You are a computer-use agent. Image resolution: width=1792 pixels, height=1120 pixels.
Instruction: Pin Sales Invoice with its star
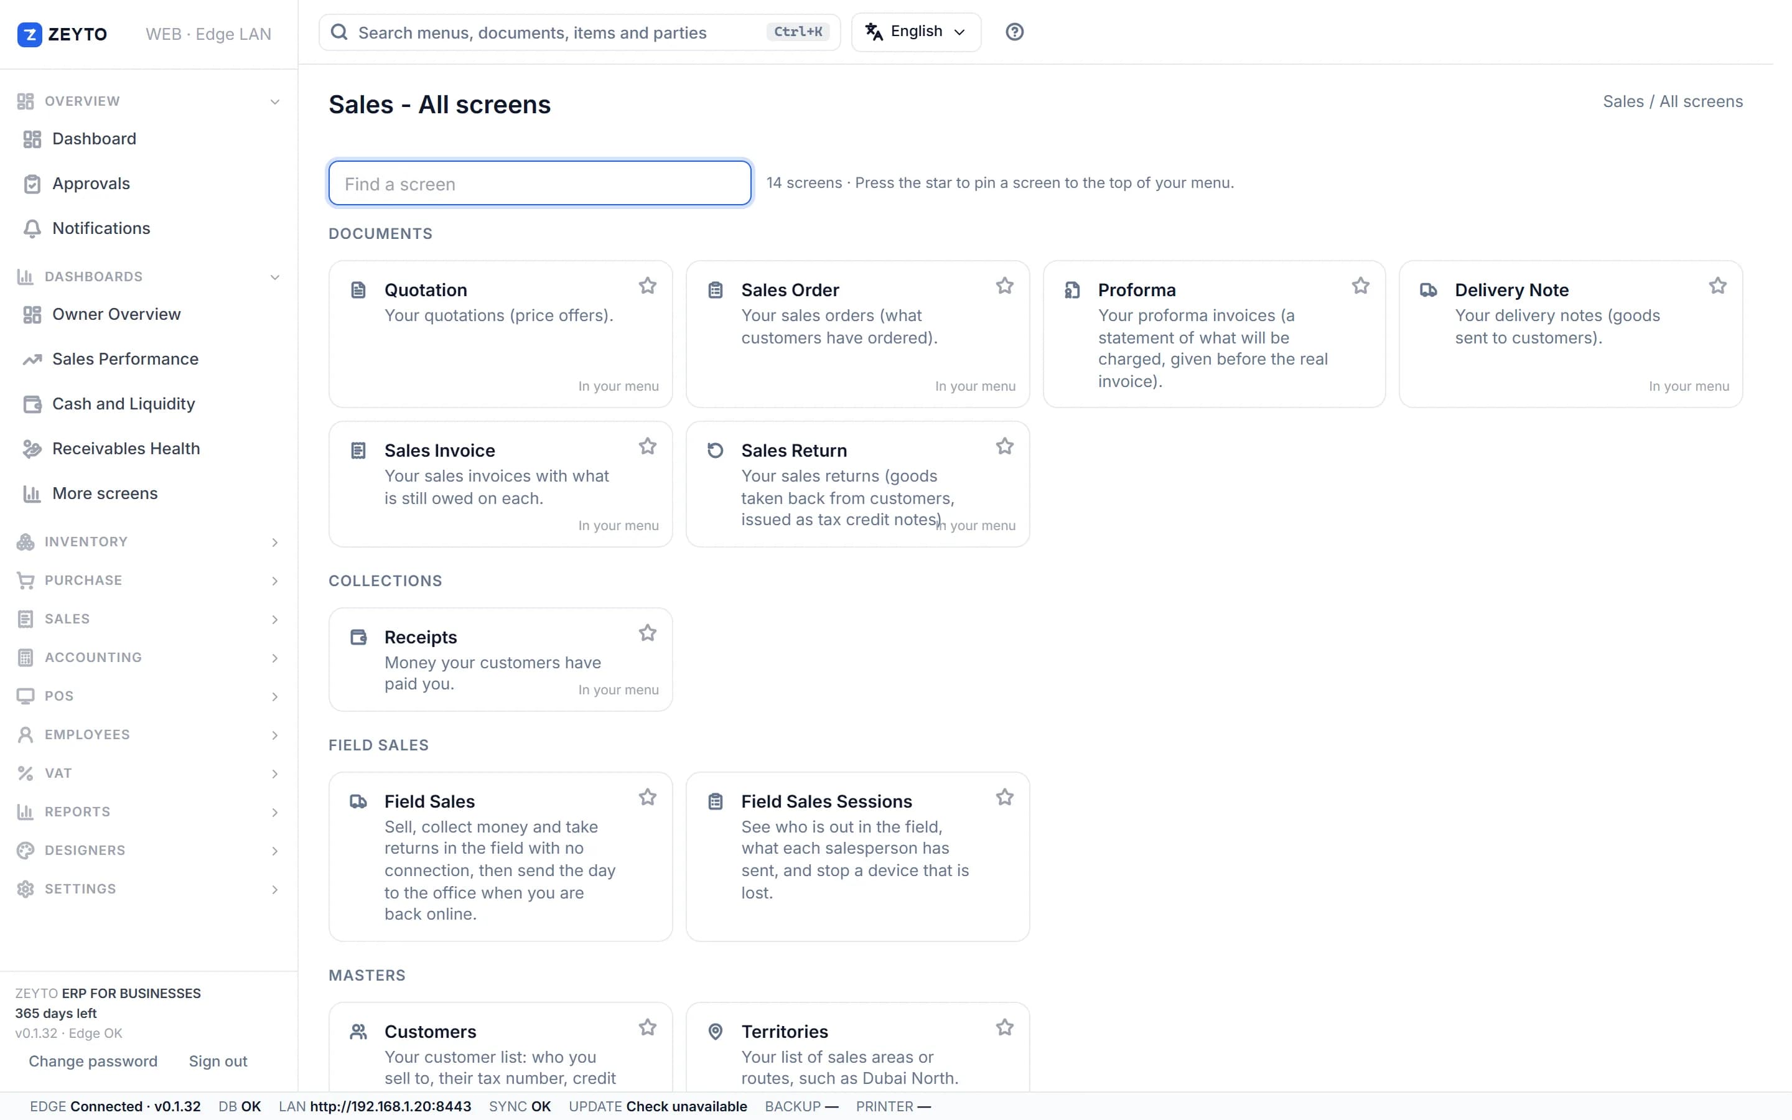coord(648,447)
